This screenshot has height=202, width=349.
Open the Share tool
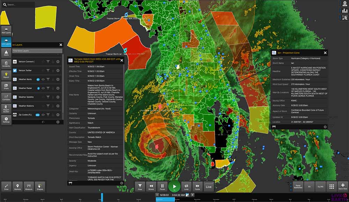(x=6, y=87)
